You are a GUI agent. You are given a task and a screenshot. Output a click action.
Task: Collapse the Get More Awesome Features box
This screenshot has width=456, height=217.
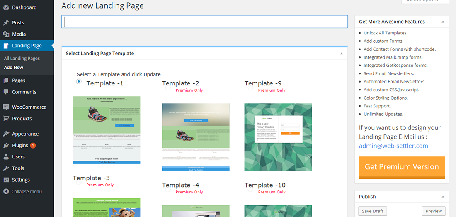tap(443, 22)
